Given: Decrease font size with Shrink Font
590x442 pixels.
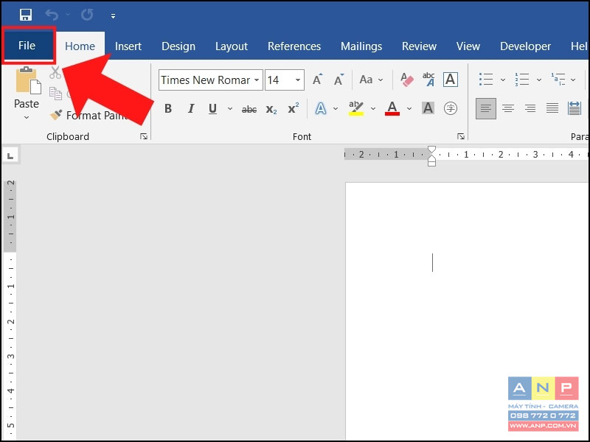Looking at the screenshot, I should point(339,80).
